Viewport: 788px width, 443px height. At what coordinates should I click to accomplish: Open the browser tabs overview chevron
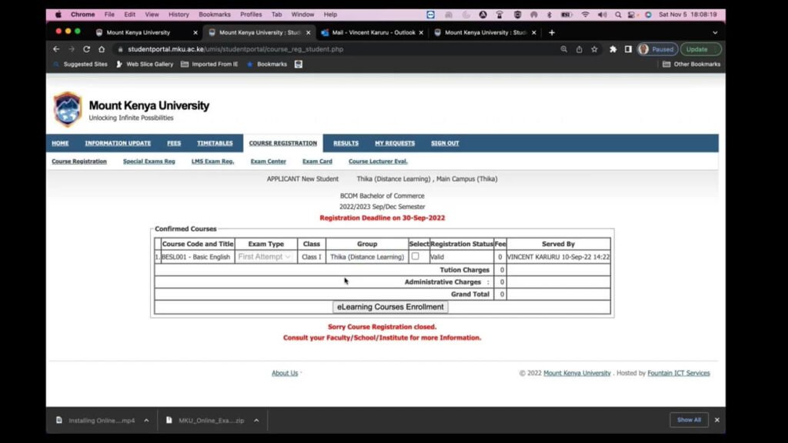point(716,33)
